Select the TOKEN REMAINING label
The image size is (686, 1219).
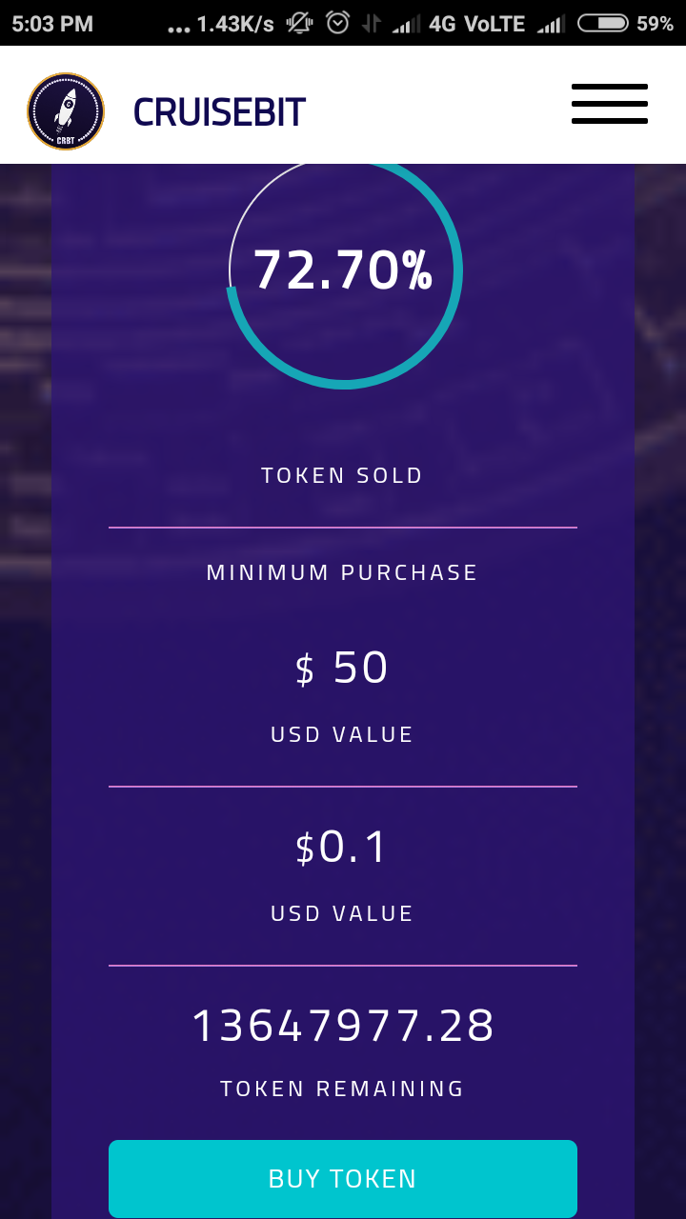tap(342, 1089)
